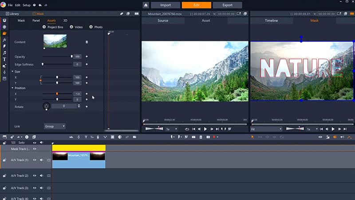Collapse the Size section
The image size is (355, 200).
point(12,72)
